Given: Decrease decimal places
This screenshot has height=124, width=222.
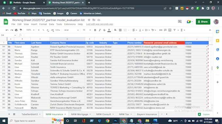Looking at the screenshot, I should tap(48, 30).
